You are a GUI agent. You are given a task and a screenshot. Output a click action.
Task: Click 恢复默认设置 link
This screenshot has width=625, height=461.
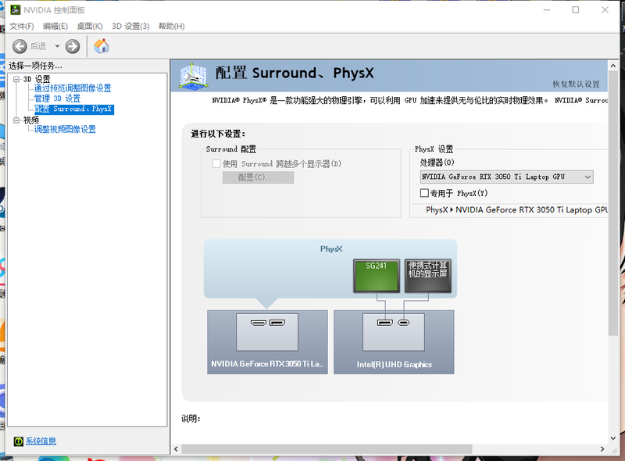point(576,84)
